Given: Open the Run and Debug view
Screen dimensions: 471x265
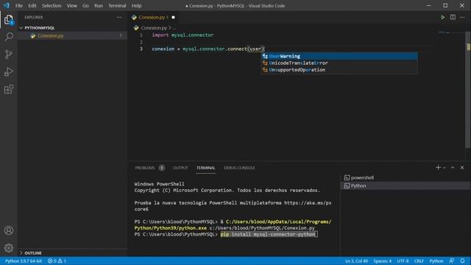Looking at the screenshot, I should pos(9,72).
